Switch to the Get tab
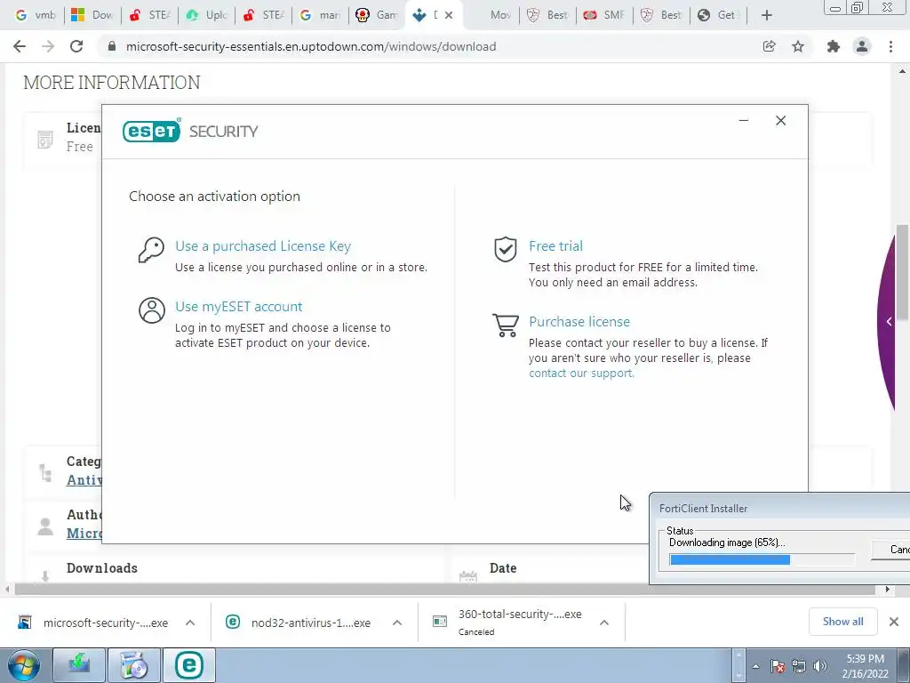 (x=718, y=15)
